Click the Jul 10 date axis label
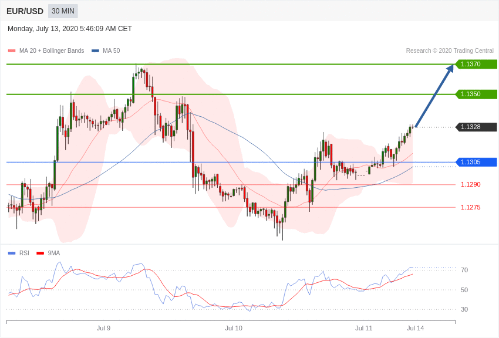This screenshot has height=338, width=499. (x=234, y=328)
